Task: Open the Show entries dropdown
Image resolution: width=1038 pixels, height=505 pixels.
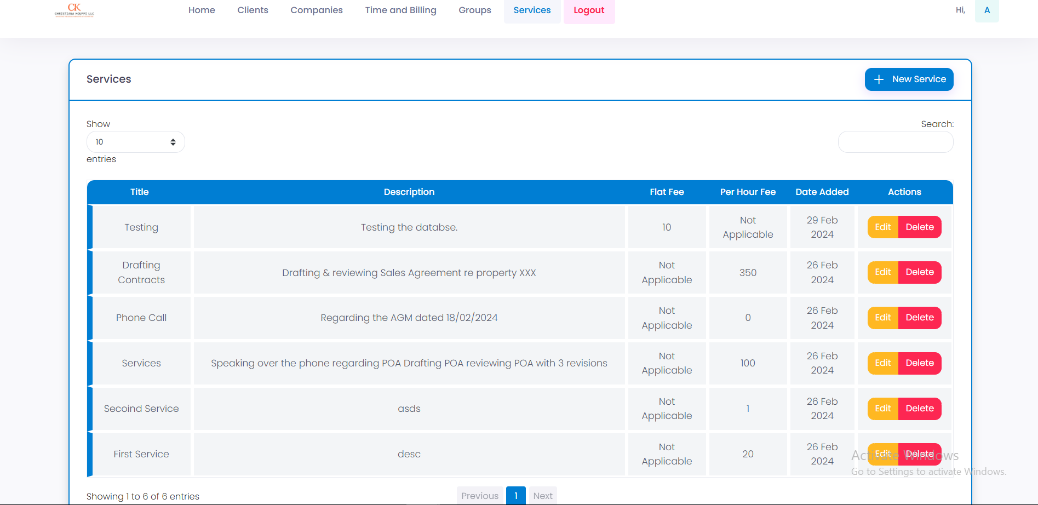Action: click(x=135, y=142)
